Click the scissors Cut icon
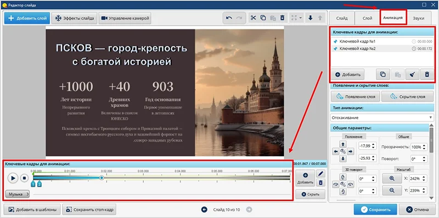 click(254, 18)
